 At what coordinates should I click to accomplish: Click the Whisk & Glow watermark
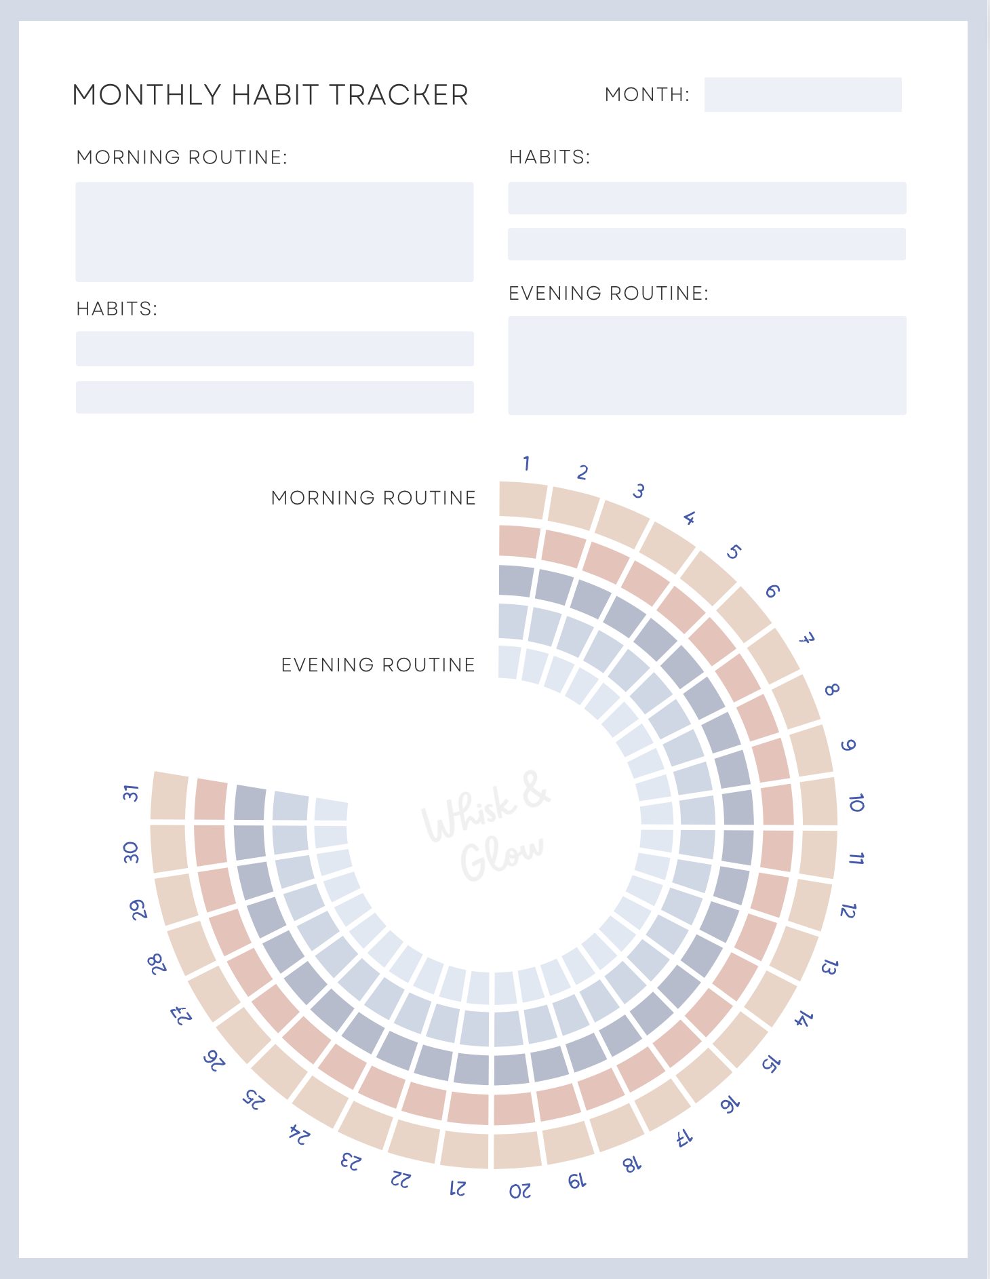485,824
